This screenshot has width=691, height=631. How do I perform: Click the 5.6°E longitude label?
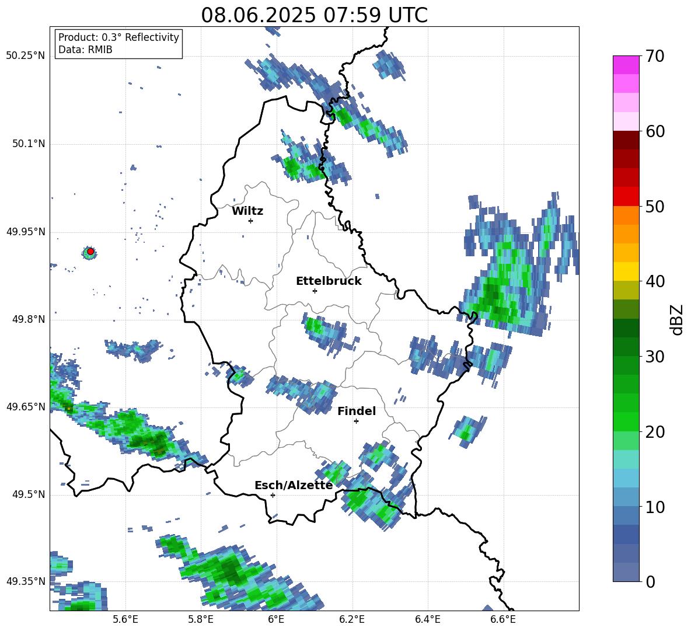125,619
